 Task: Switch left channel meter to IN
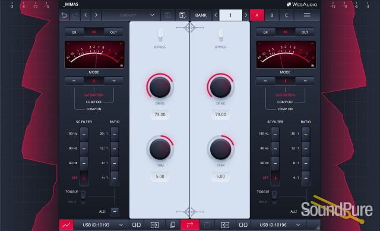tap(94, 32)
